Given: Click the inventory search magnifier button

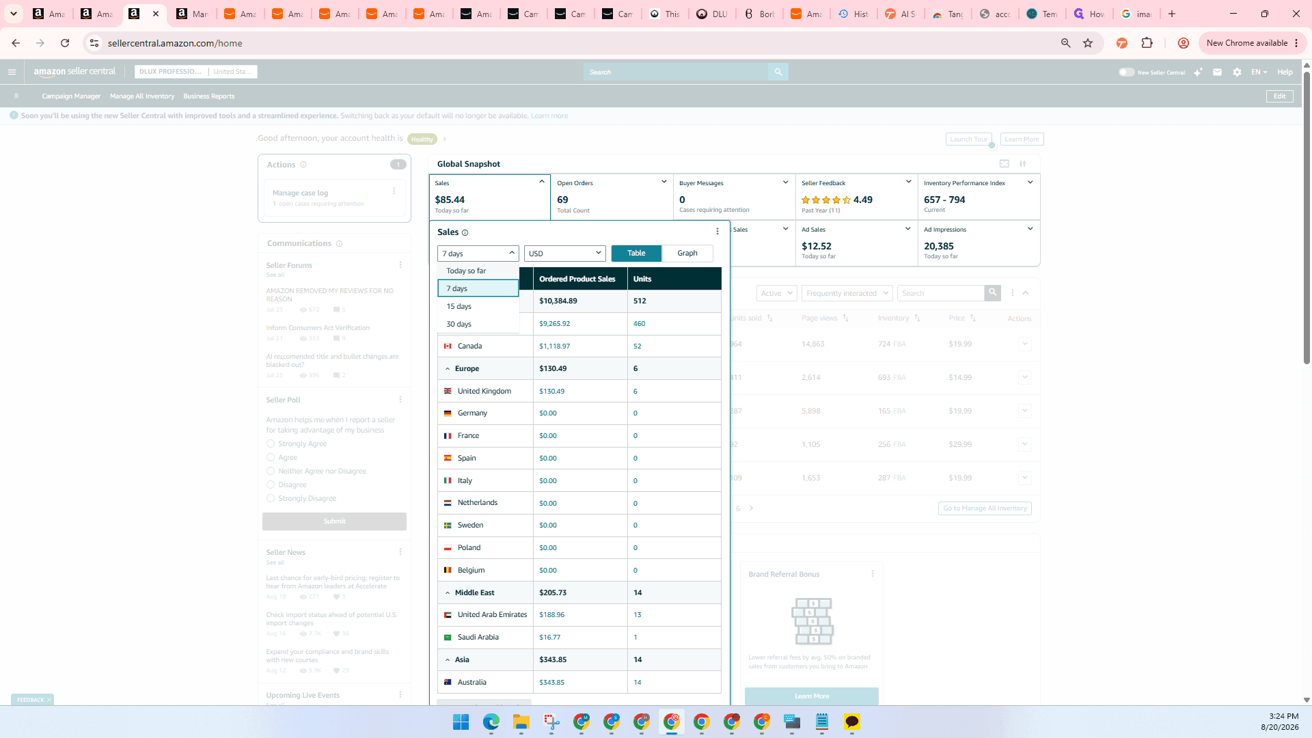Looking at the screenshot, I should click(x=992, y=292).
